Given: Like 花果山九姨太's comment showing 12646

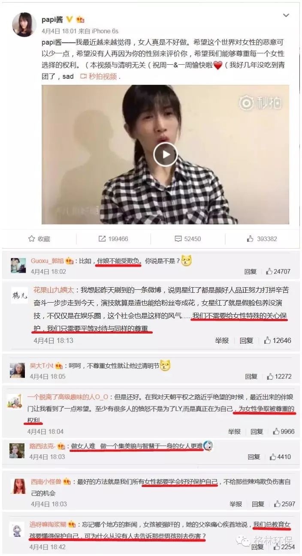Looking at the screenshot, I should [x=278, y=340].
